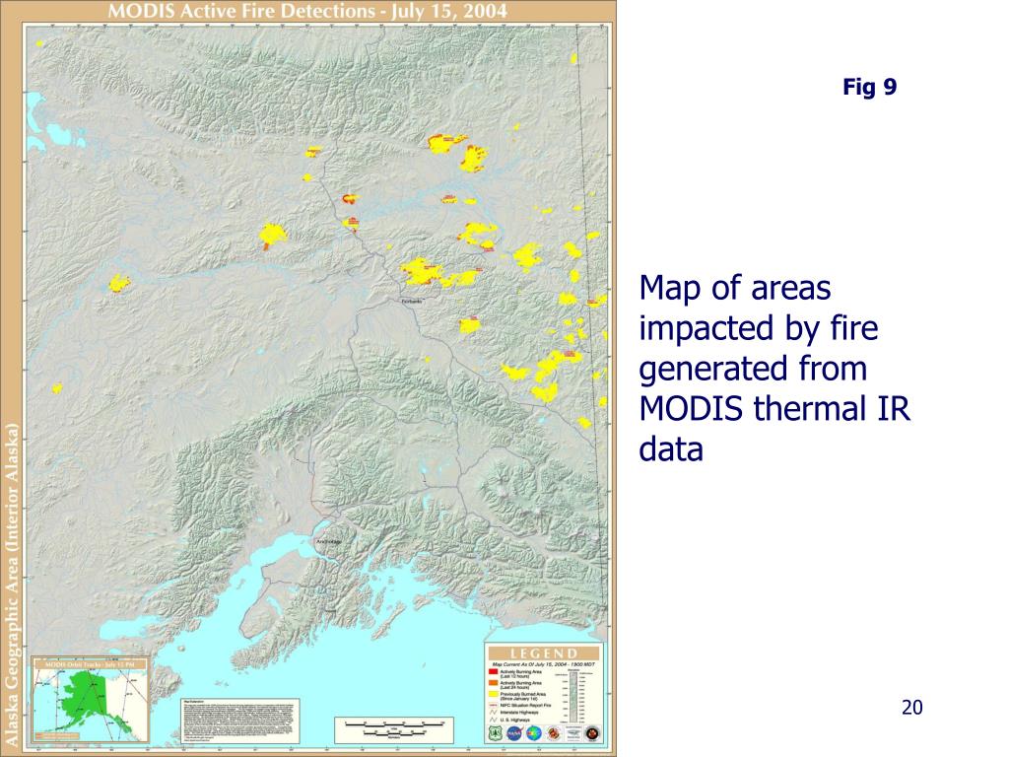The width and height of the screenshot is (1009, 757).
Task: Click the interstate highways line symbol
Action: click(493, 713)
